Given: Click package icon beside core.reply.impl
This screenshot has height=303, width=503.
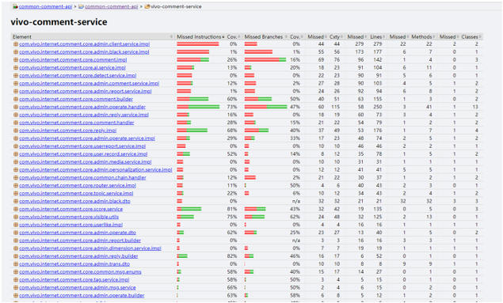Looking at the screenshot, I should (15, 131).
